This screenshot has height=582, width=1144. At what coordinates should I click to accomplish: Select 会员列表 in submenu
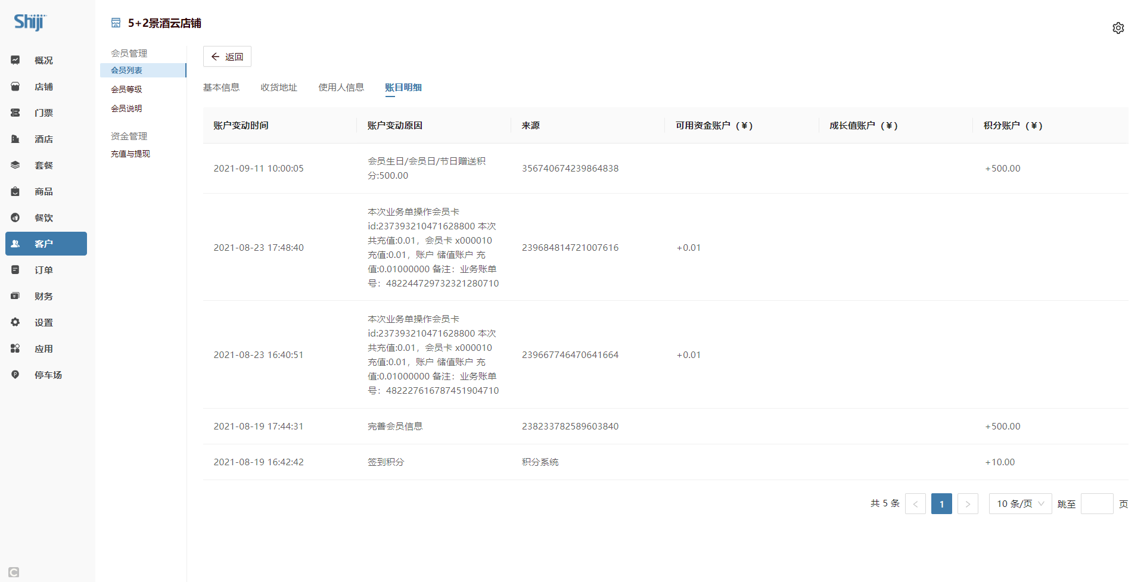pos(143,70)
